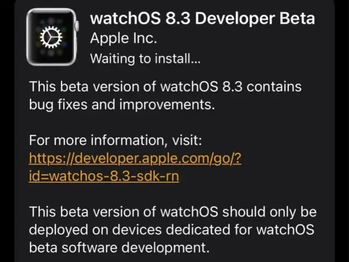349x262 pixels.
Task: Select the watchOS 8.3 Developer Beta title
Action: click(x=202, y=18)
